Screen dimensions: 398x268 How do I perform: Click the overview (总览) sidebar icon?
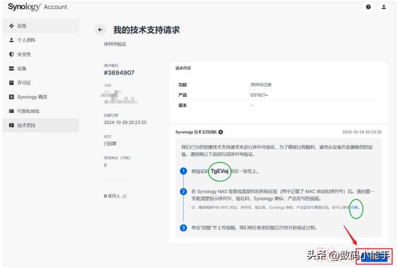pyautogui.click(x=12, y=26)
